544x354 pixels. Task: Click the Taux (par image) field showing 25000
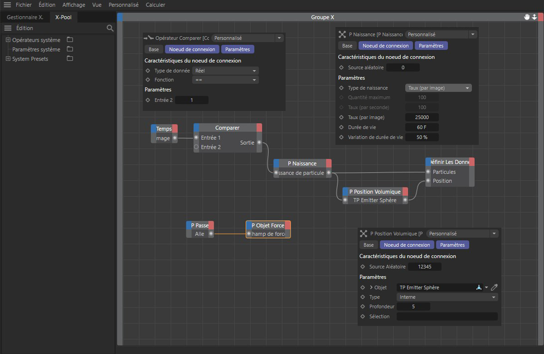tap(422, 117)
